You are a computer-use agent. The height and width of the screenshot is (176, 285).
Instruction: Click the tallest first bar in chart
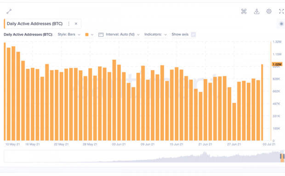[x=5, y=91]
